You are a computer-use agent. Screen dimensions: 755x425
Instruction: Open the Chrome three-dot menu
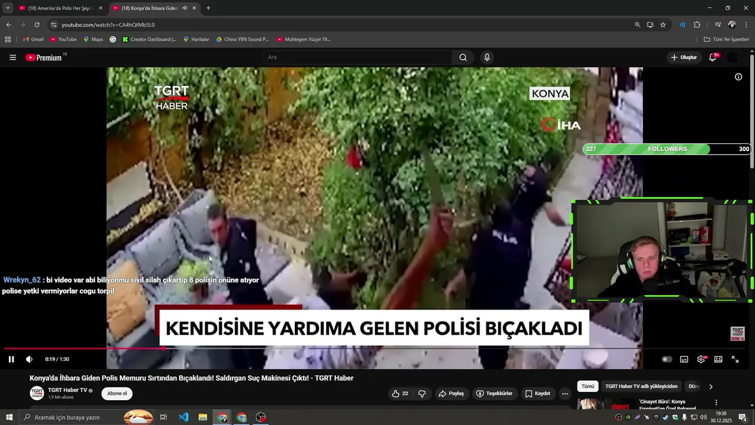click(x=747, y=25)
